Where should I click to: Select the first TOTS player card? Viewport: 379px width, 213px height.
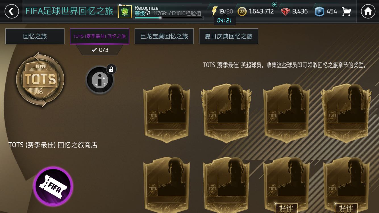(x=166, y=113)
